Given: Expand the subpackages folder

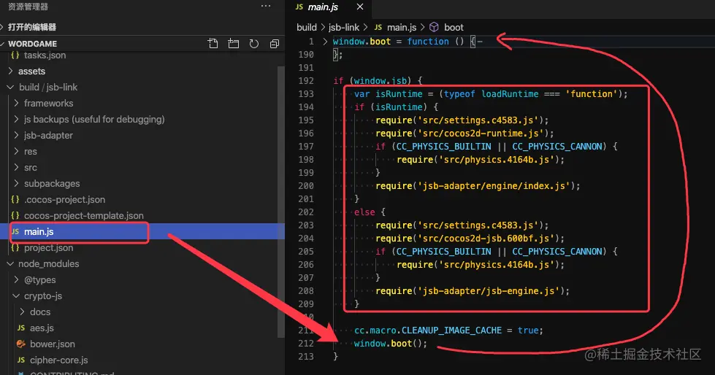Looking at the screenshot, I should (x=52, y=183).
